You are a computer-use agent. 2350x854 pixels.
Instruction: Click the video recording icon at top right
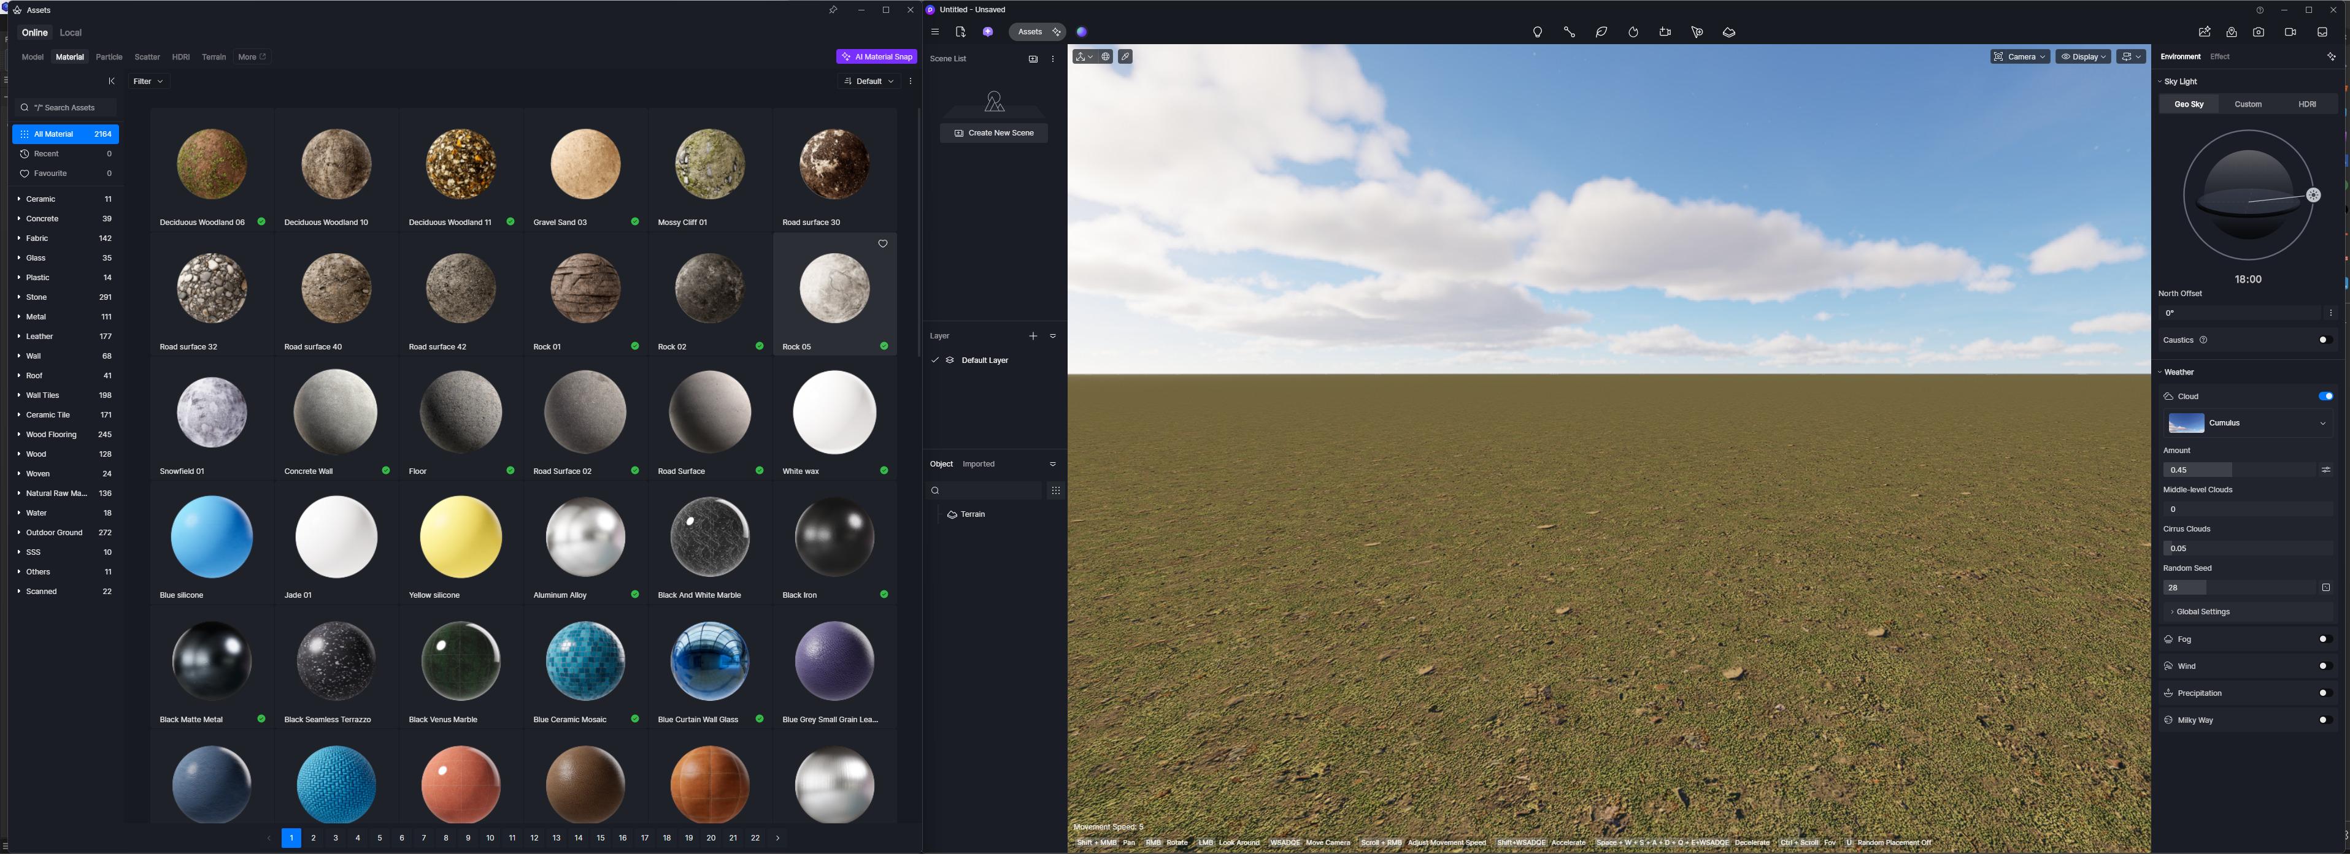[x=2290, y=32]
